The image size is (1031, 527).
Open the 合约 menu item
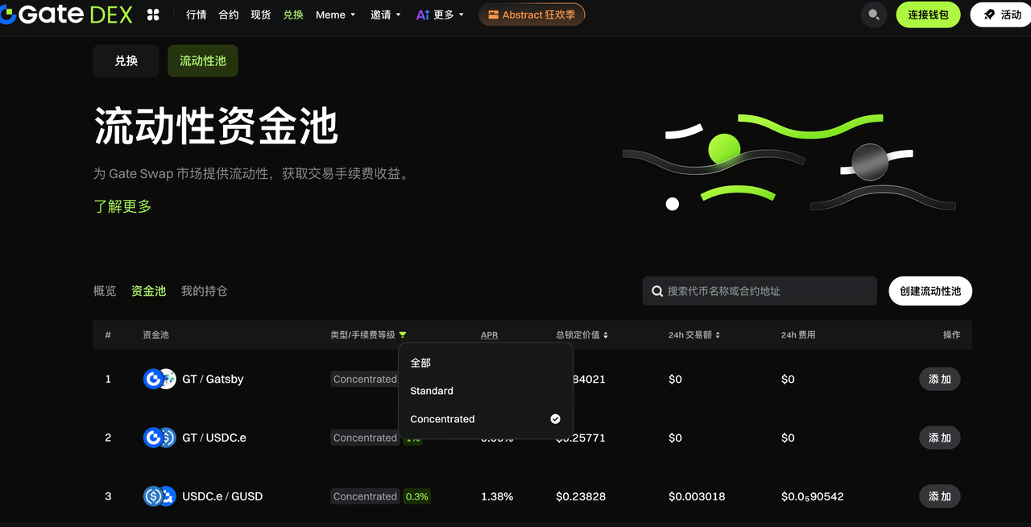coord(229,15)
